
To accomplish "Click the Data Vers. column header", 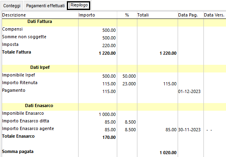I will [x=215, y=15].
